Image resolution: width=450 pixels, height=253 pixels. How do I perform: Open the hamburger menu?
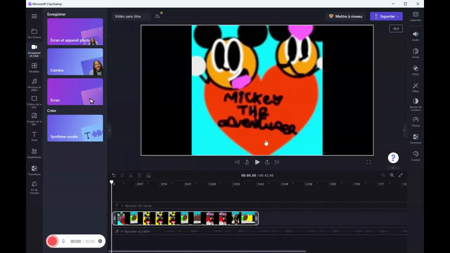[34, 16]
